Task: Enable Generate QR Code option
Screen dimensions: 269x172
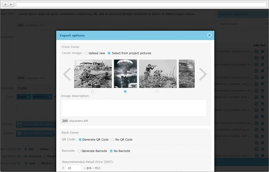Action: coord(80,140)
